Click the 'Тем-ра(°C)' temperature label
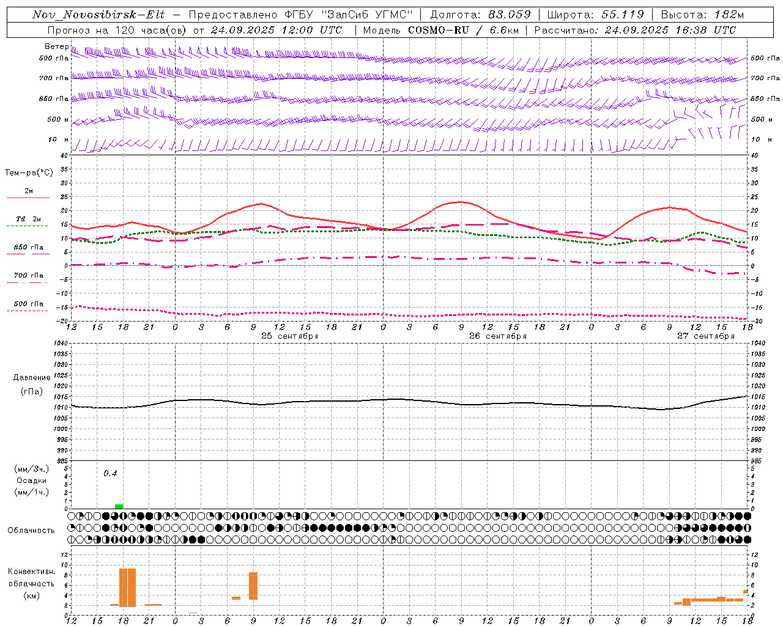This screenshot has height=626, width=783. [29, 173]
